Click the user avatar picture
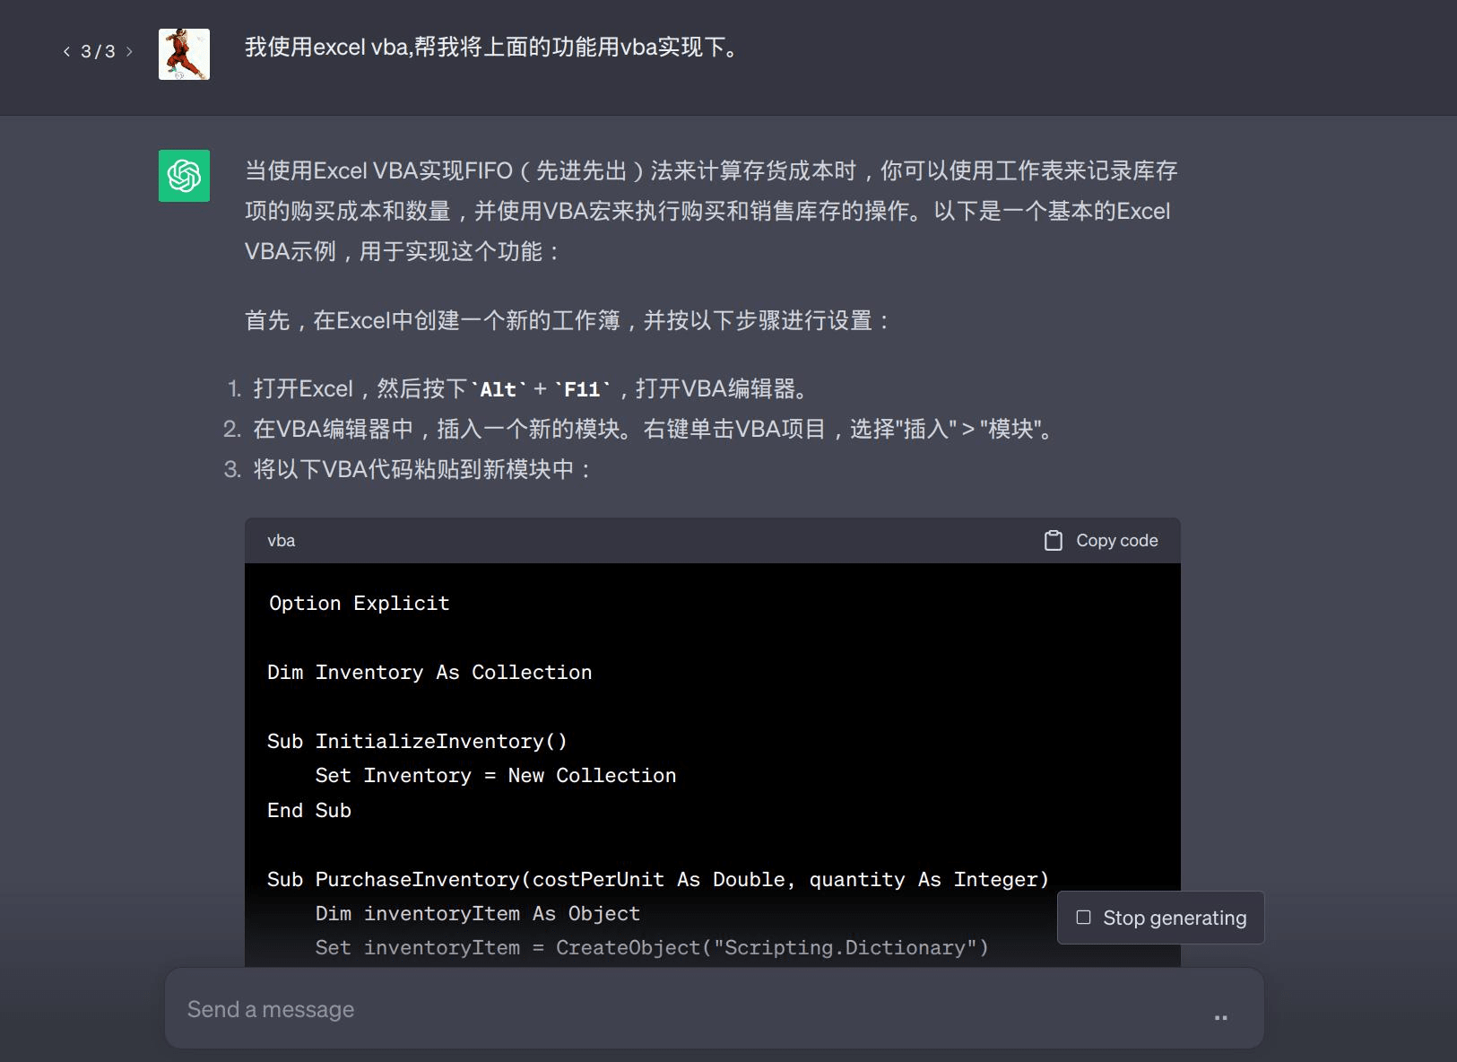The width and height of the screenshot is (1457, 1062). pos(184,54)
